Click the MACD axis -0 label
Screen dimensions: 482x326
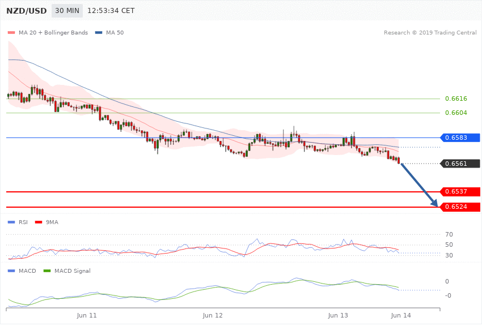(448, 295)
